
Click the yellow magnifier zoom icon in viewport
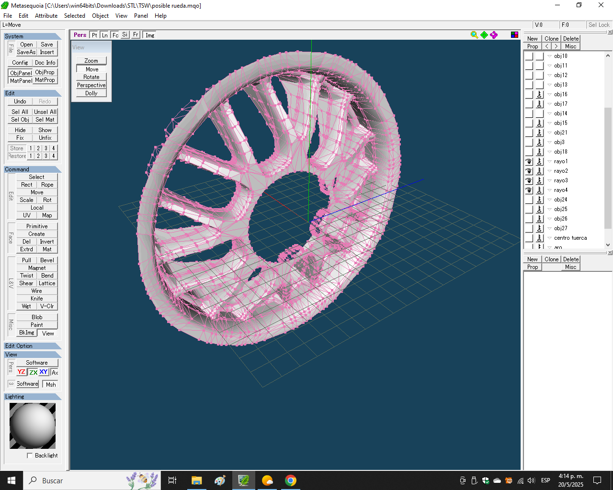point(474,35)
